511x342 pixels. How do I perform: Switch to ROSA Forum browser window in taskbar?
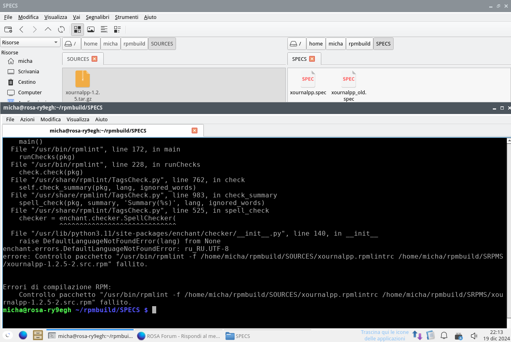tap(179, 336)
